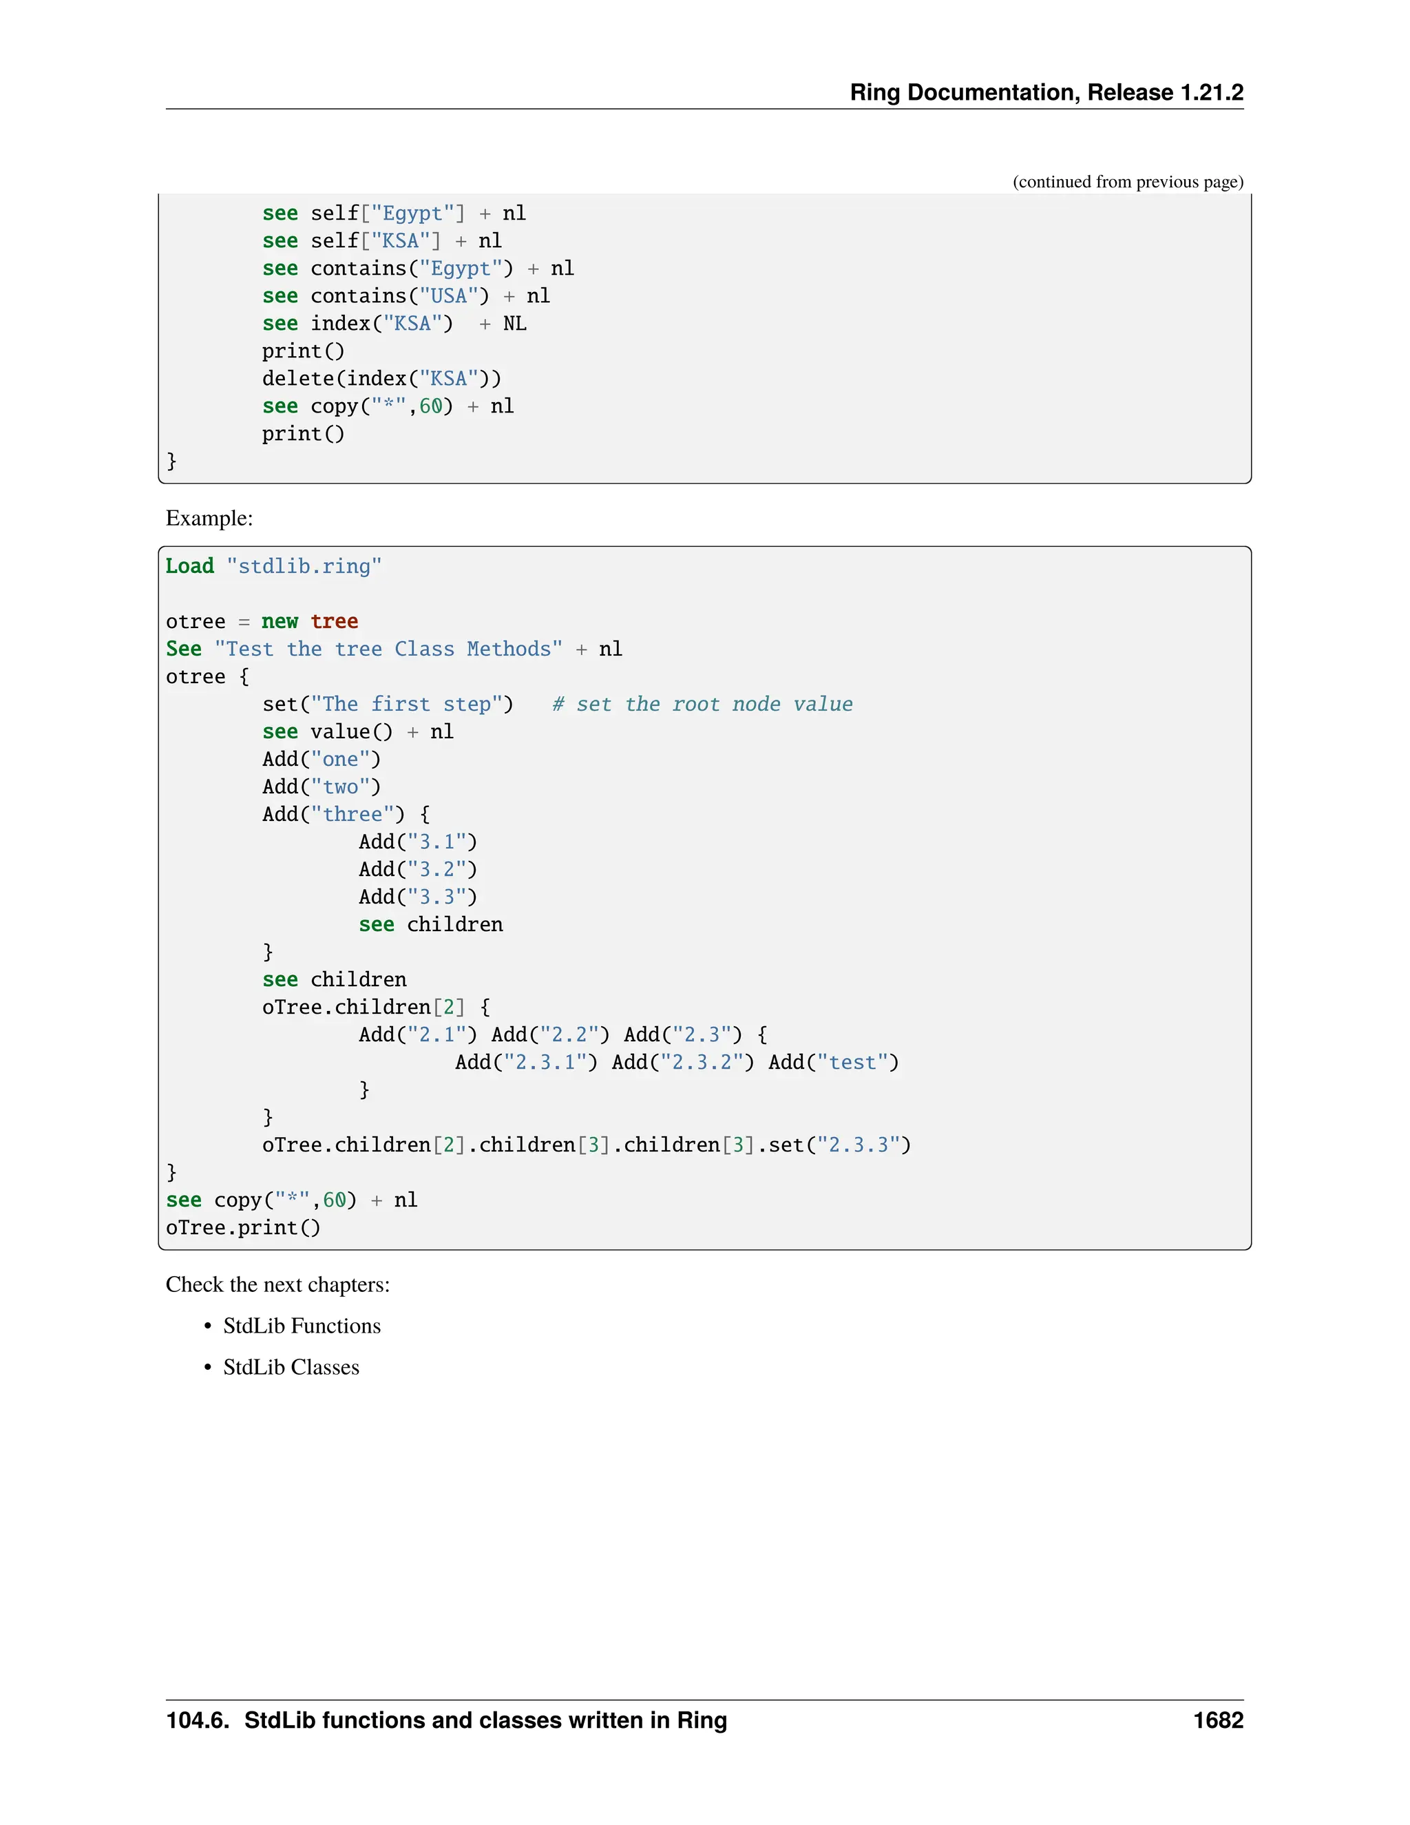Click the 'Example:' paragraph text

pos(209,518)
